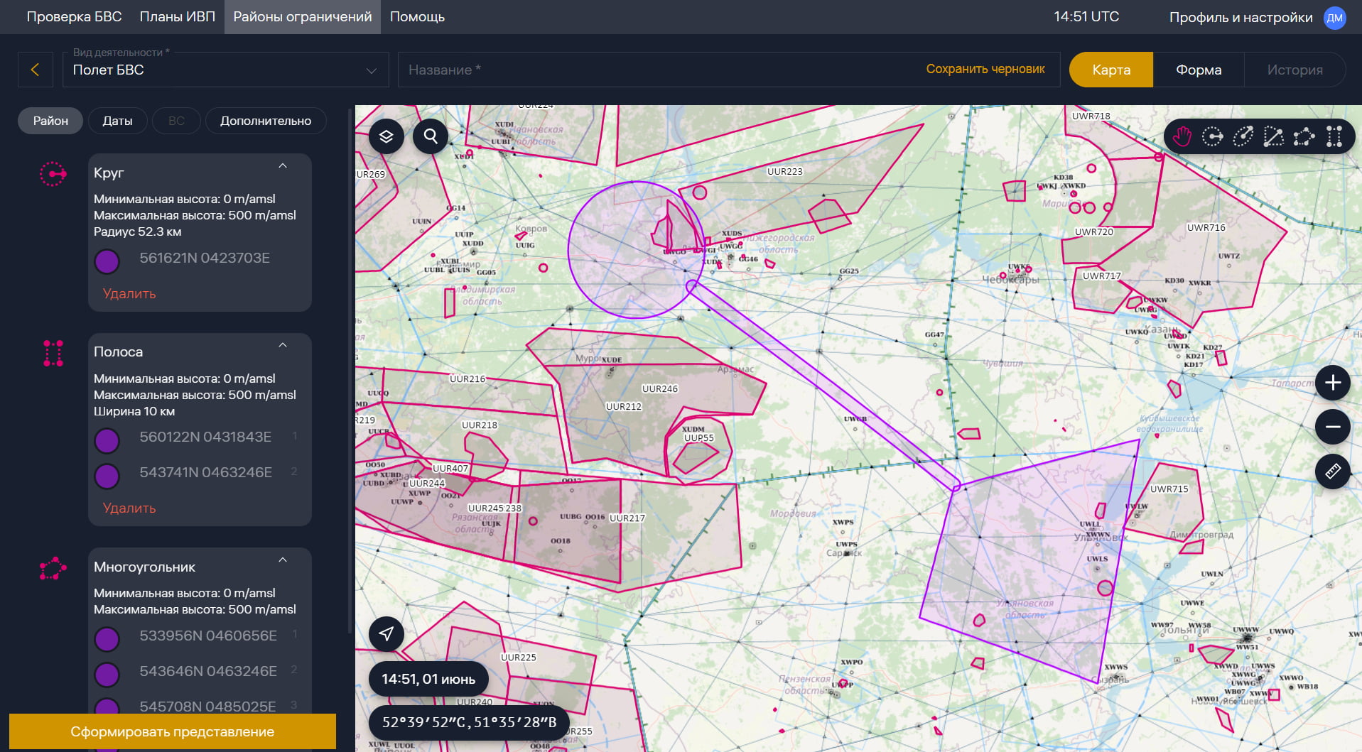The height and width of the screenshot is (752, 1362).
Task: Collapse the Круг section
Action: 283,166
